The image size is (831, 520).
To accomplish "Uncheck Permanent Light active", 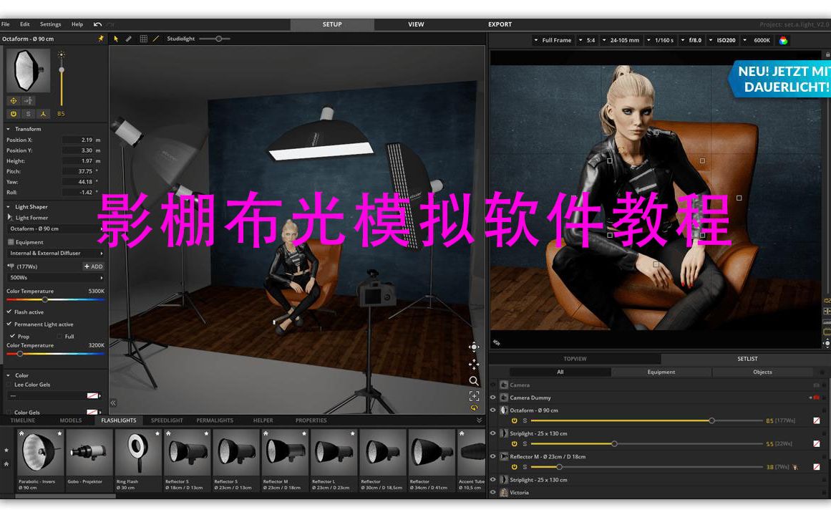I will tap(9, 324).
